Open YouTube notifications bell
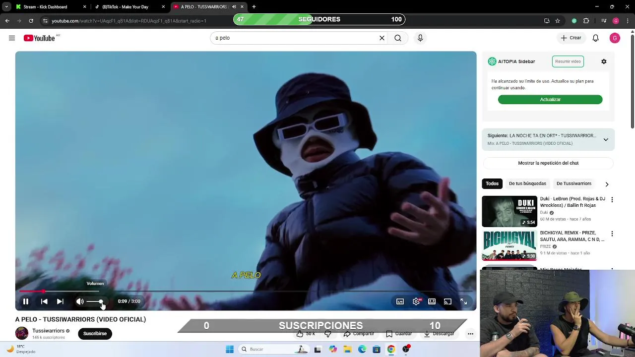This screenshot has width=635, height=357. (x=596, y=38)
